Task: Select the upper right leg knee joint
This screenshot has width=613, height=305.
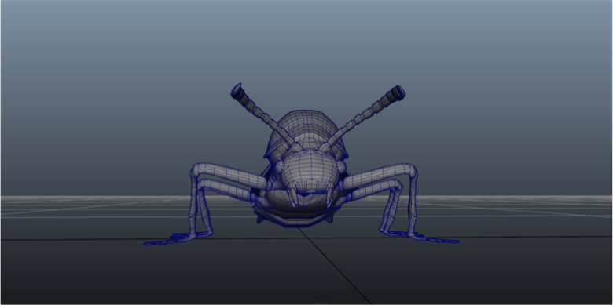Action: [409, 171]
